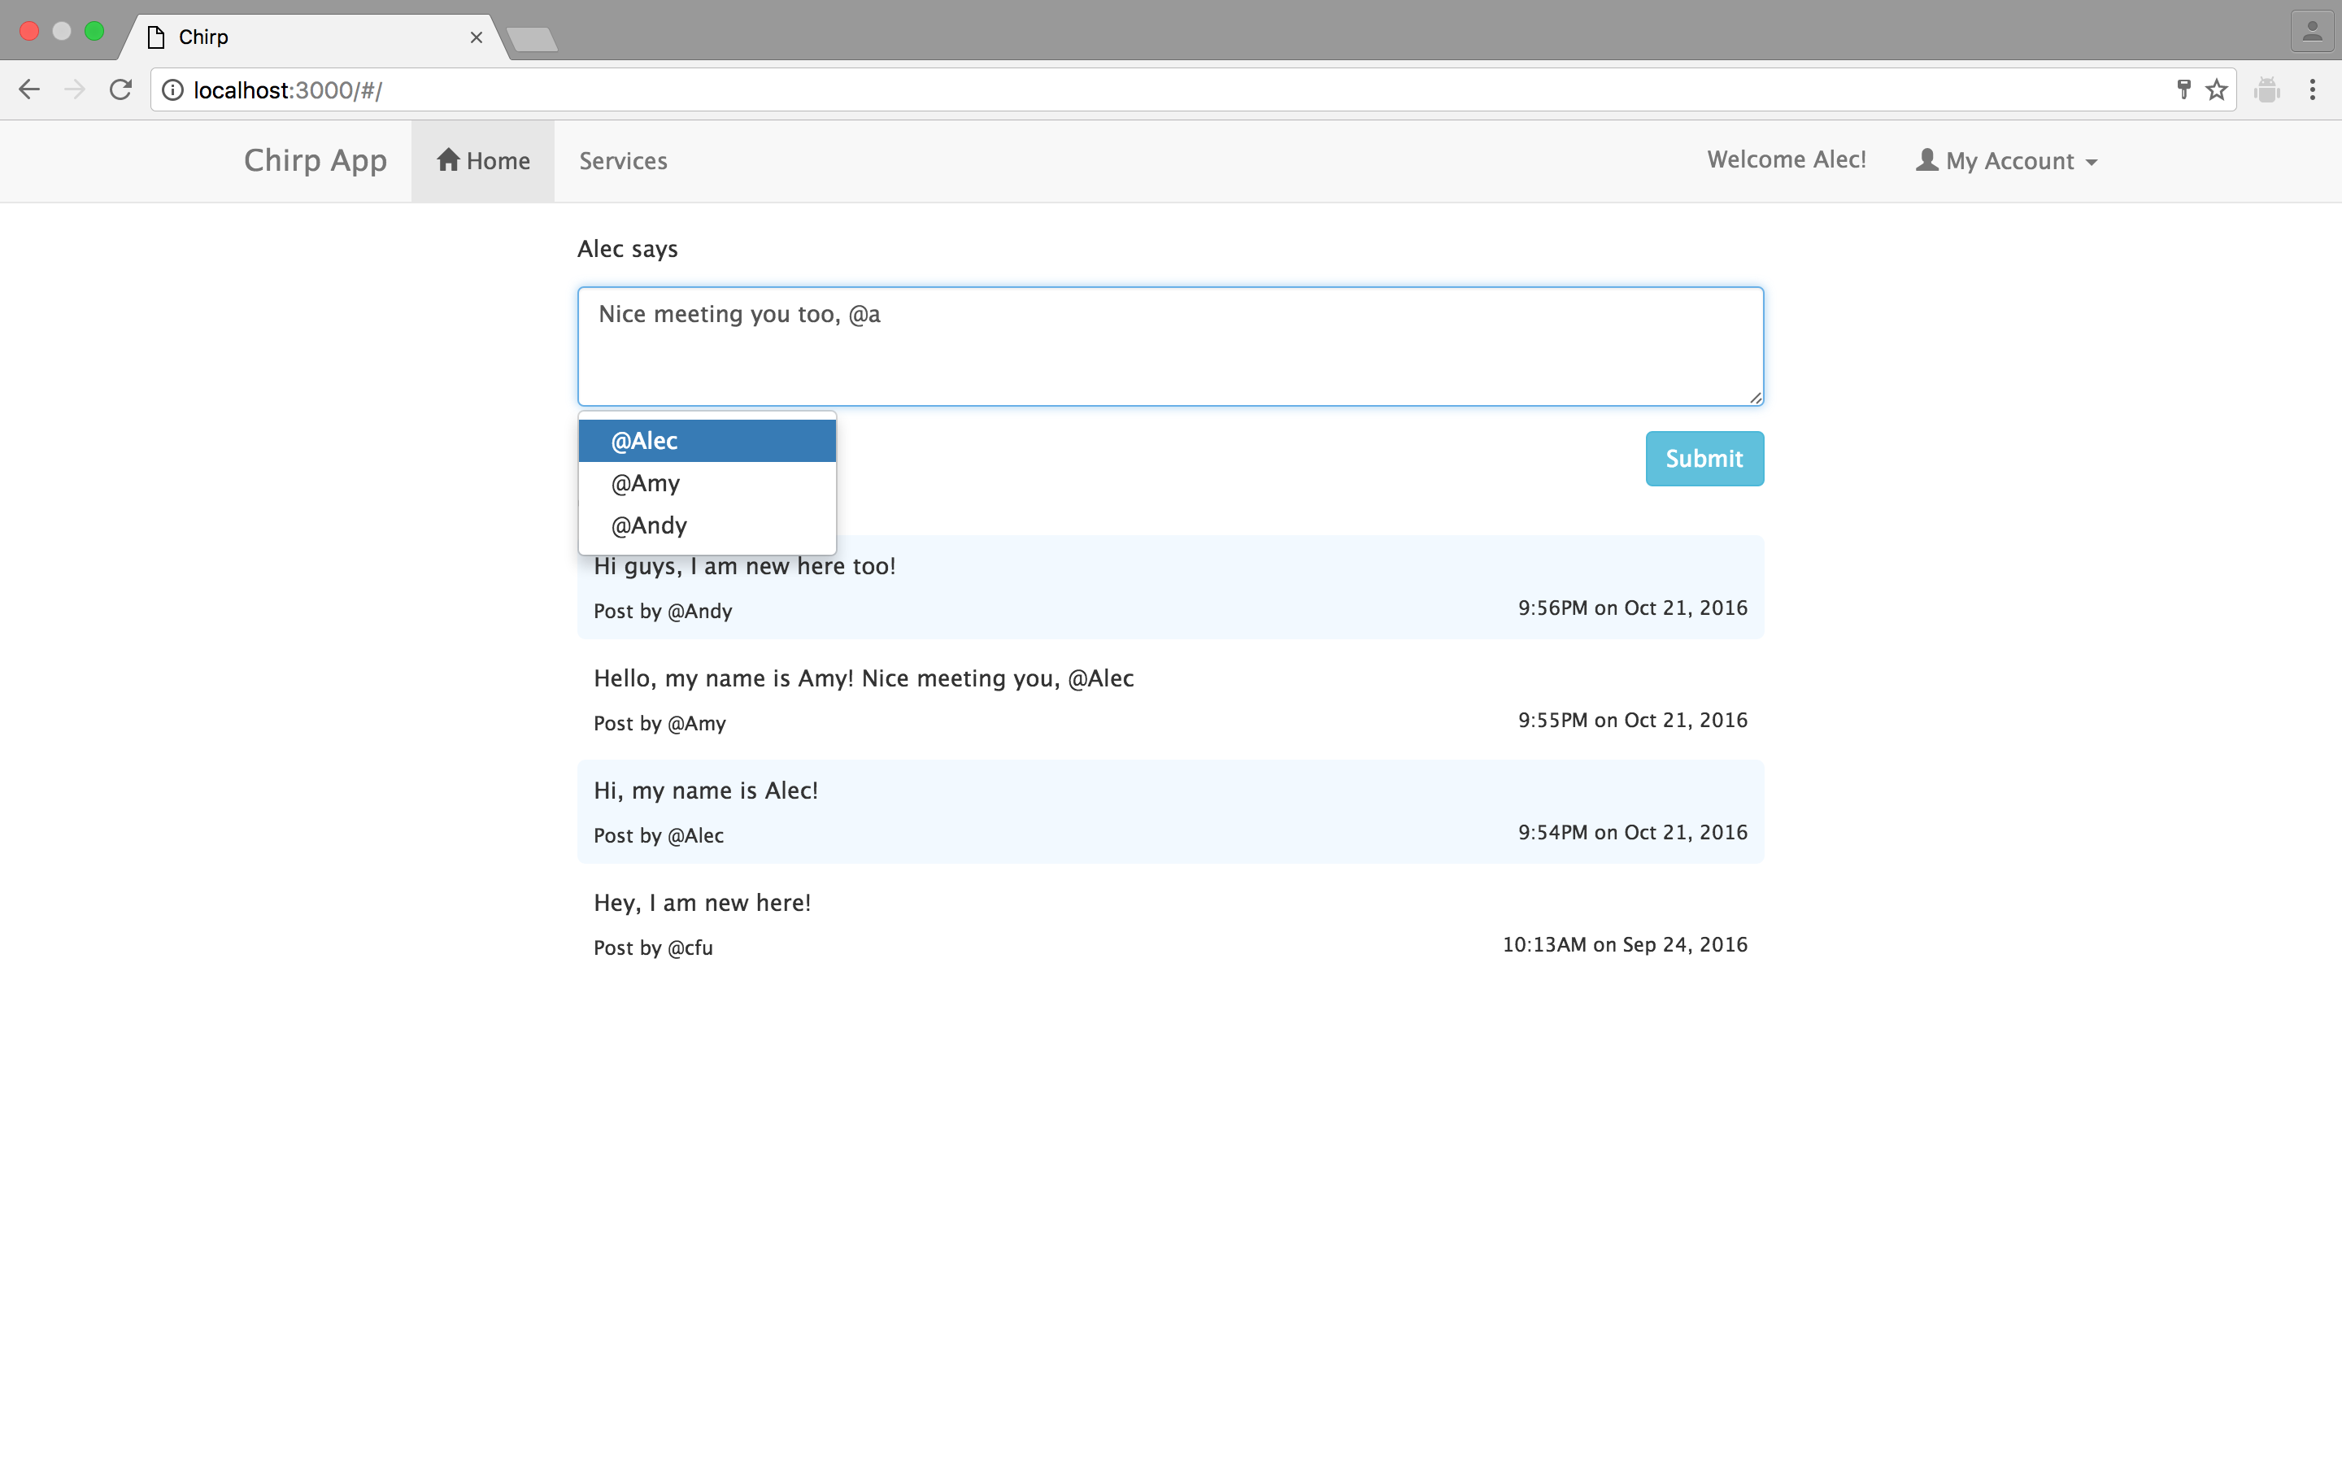This screenshot has height=1464, width=2342.
Task: Go to Home nav item
Action: pyautogui.click(x=483, y=161)
